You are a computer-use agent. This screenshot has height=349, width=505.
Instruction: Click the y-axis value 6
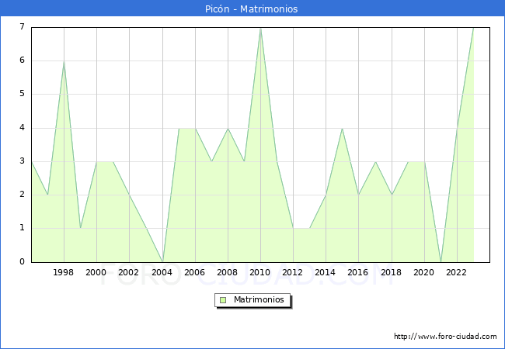[x=22, y=60]
